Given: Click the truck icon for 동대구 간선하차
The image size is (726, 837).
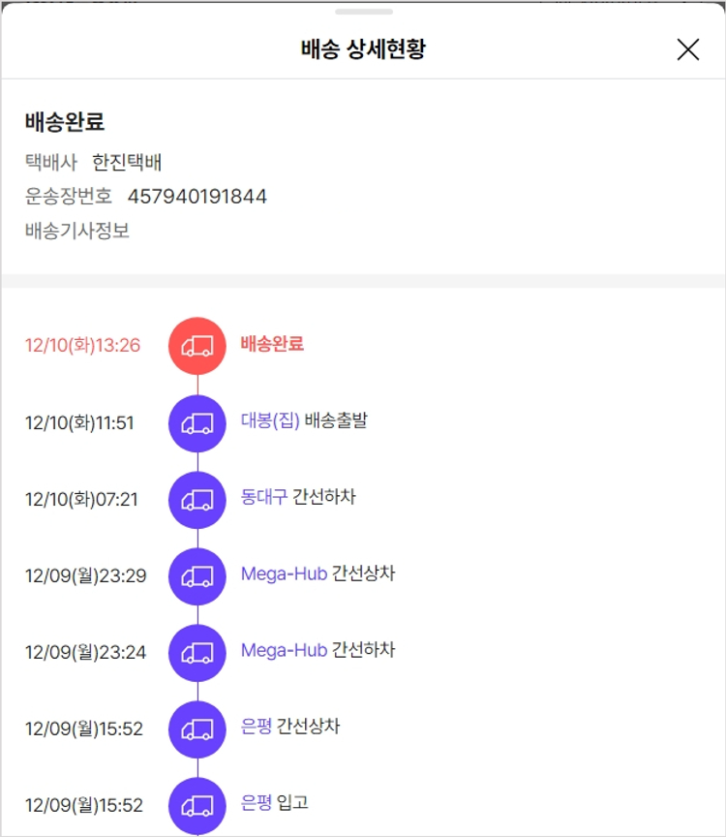Looking at the screenshot, I should 197,499.
